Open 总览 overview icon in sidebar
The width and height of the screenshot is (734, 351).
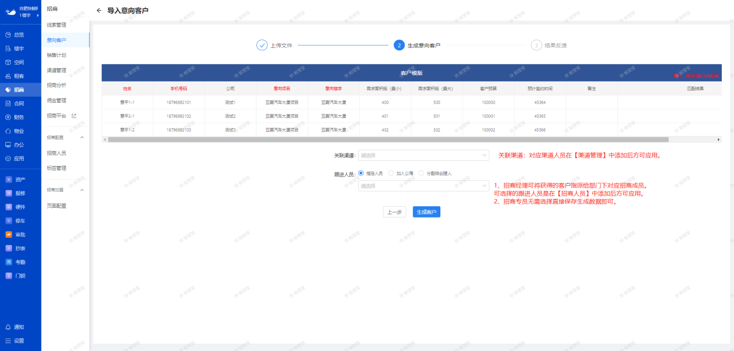[x=8, y=35]
